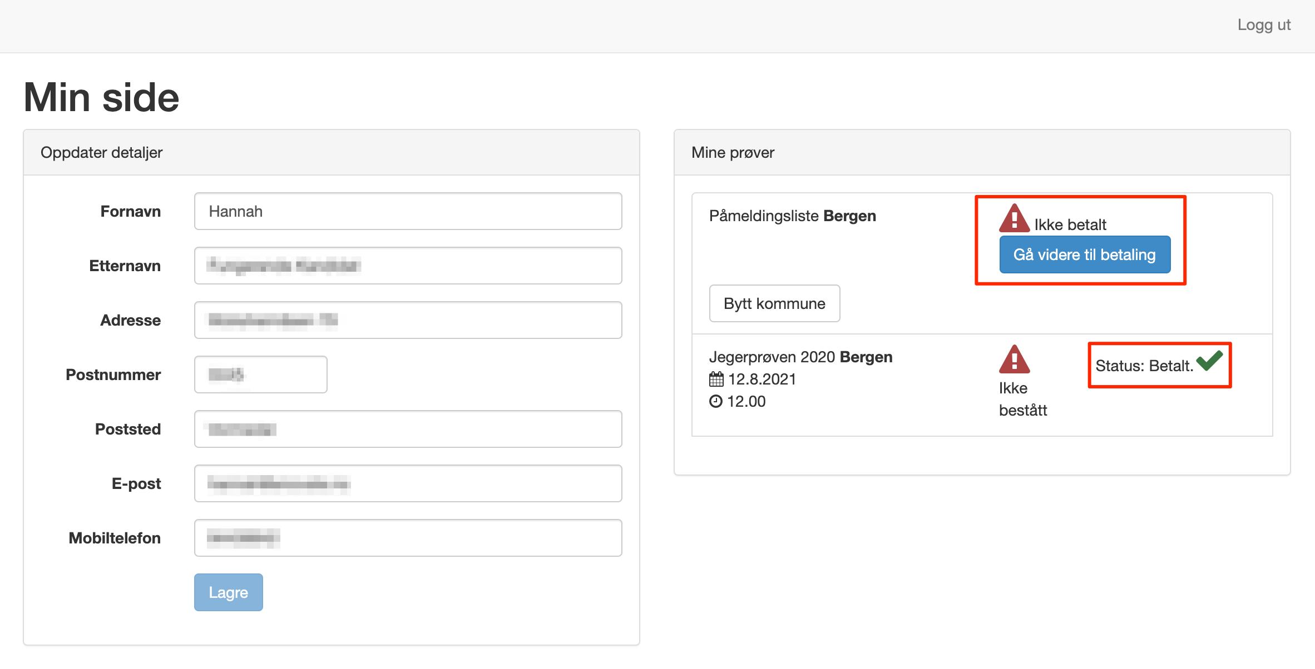Click the Mine prøver panel header
This screenshot has height=669, width=1315.
click(x=733, y=152)
